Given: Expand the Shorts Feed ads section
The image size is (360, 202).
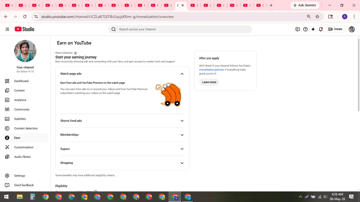Looking at the screenshot, I should (x=182, y=121).
